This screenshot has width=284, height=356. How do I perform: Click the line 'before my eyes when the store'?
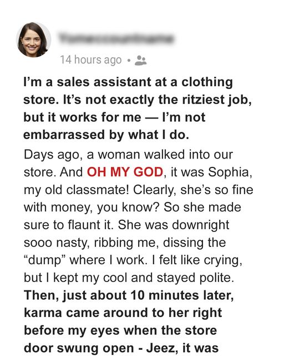click(120, 330)
